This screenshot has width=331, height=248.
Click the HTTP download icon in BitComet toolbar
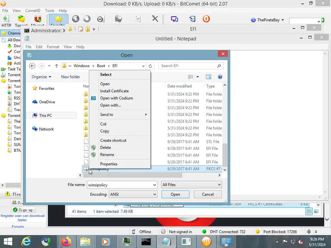(x=6, y=19)
